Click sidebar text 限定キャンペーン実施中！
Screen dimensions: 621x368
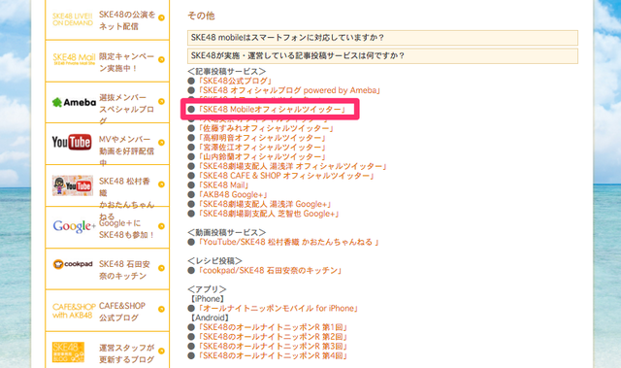(127, 62)
